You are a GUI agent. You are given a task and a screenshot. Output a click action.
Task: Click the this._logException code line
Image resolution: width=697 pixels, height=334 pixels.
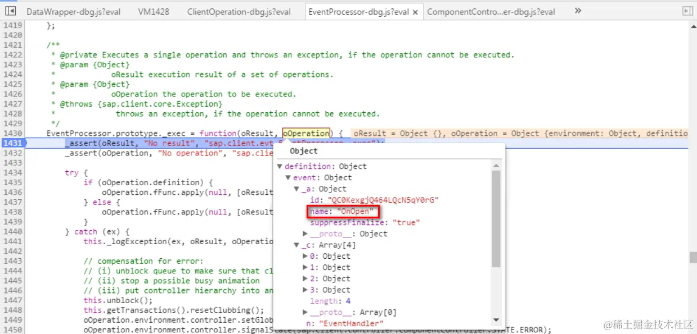(178, 241)
